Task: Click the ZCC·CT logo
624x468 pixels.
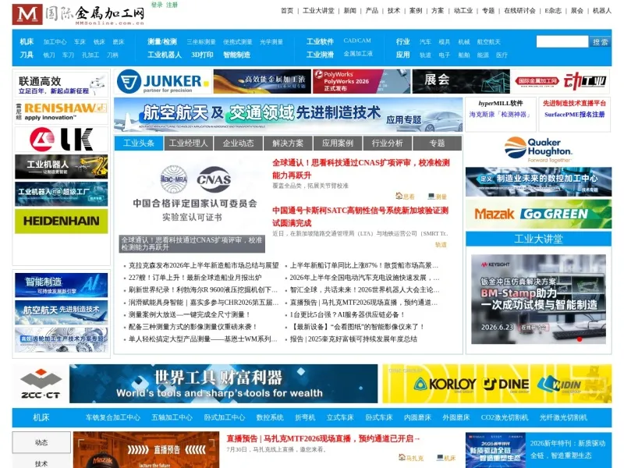Action: (x=41, y=384)
